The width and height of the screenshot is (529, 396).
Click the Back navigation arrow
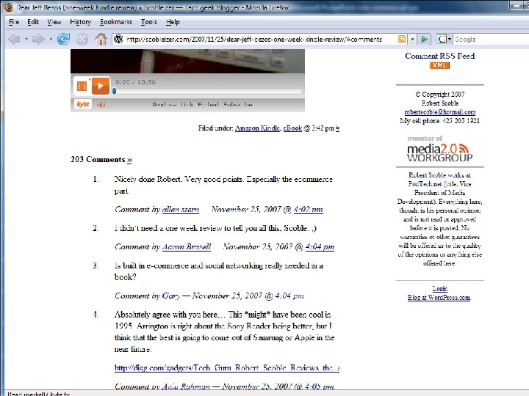14,39
